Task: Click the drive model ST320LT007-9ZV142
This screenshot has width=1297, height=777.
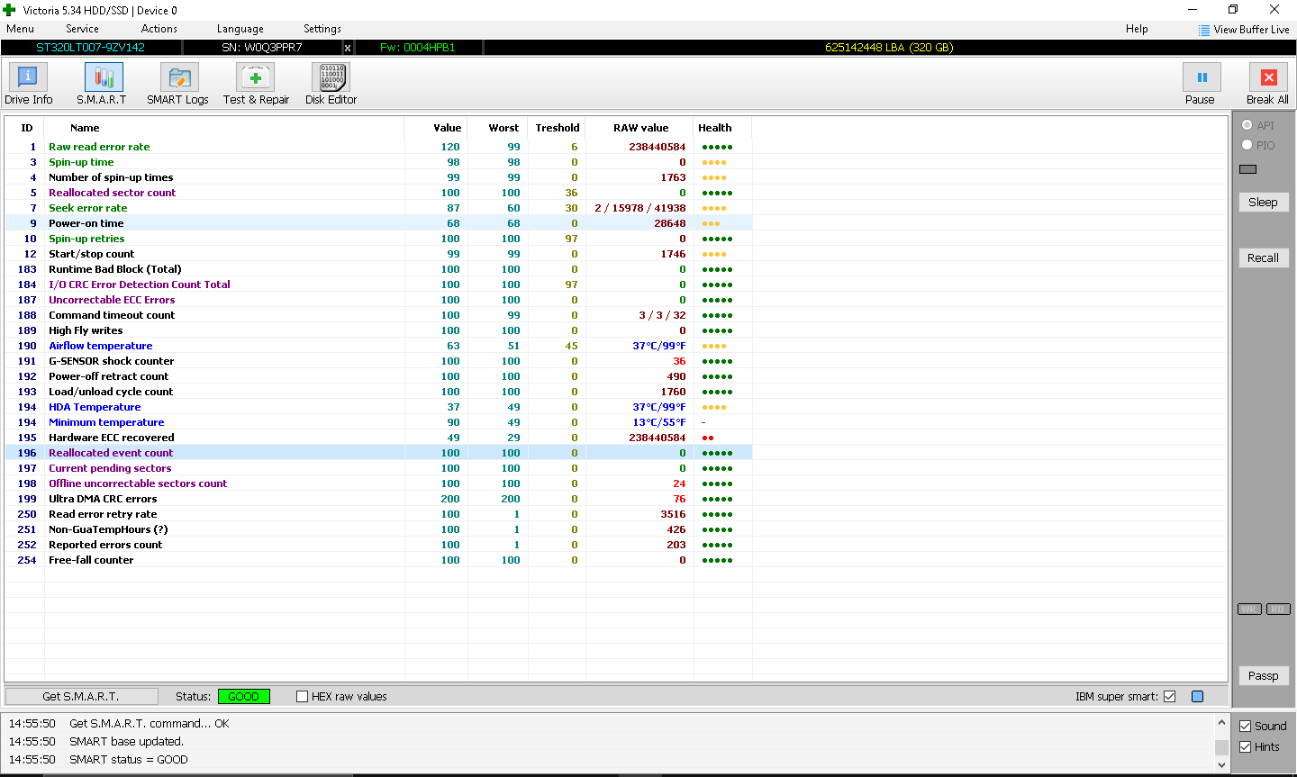Action: [90, 48]
